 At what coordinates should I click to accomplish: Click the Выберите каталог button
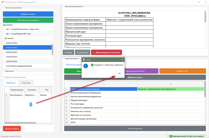pos(28,14)
